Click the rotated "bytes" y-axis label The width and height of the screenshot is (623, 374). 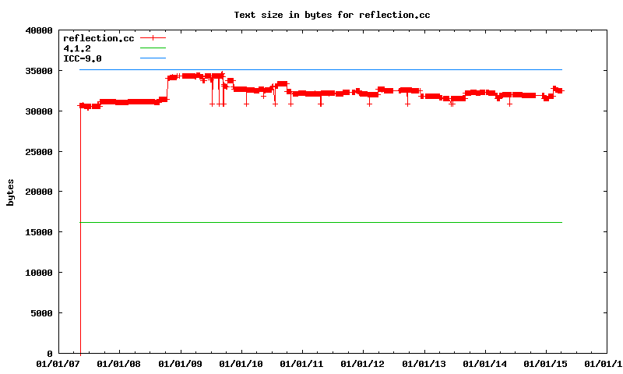coord(11,192)
